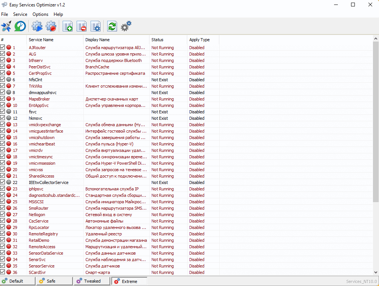Viewport: 379px width, 286px height.
Task: Click the green clock Restore icon
Action: [20, 26]
